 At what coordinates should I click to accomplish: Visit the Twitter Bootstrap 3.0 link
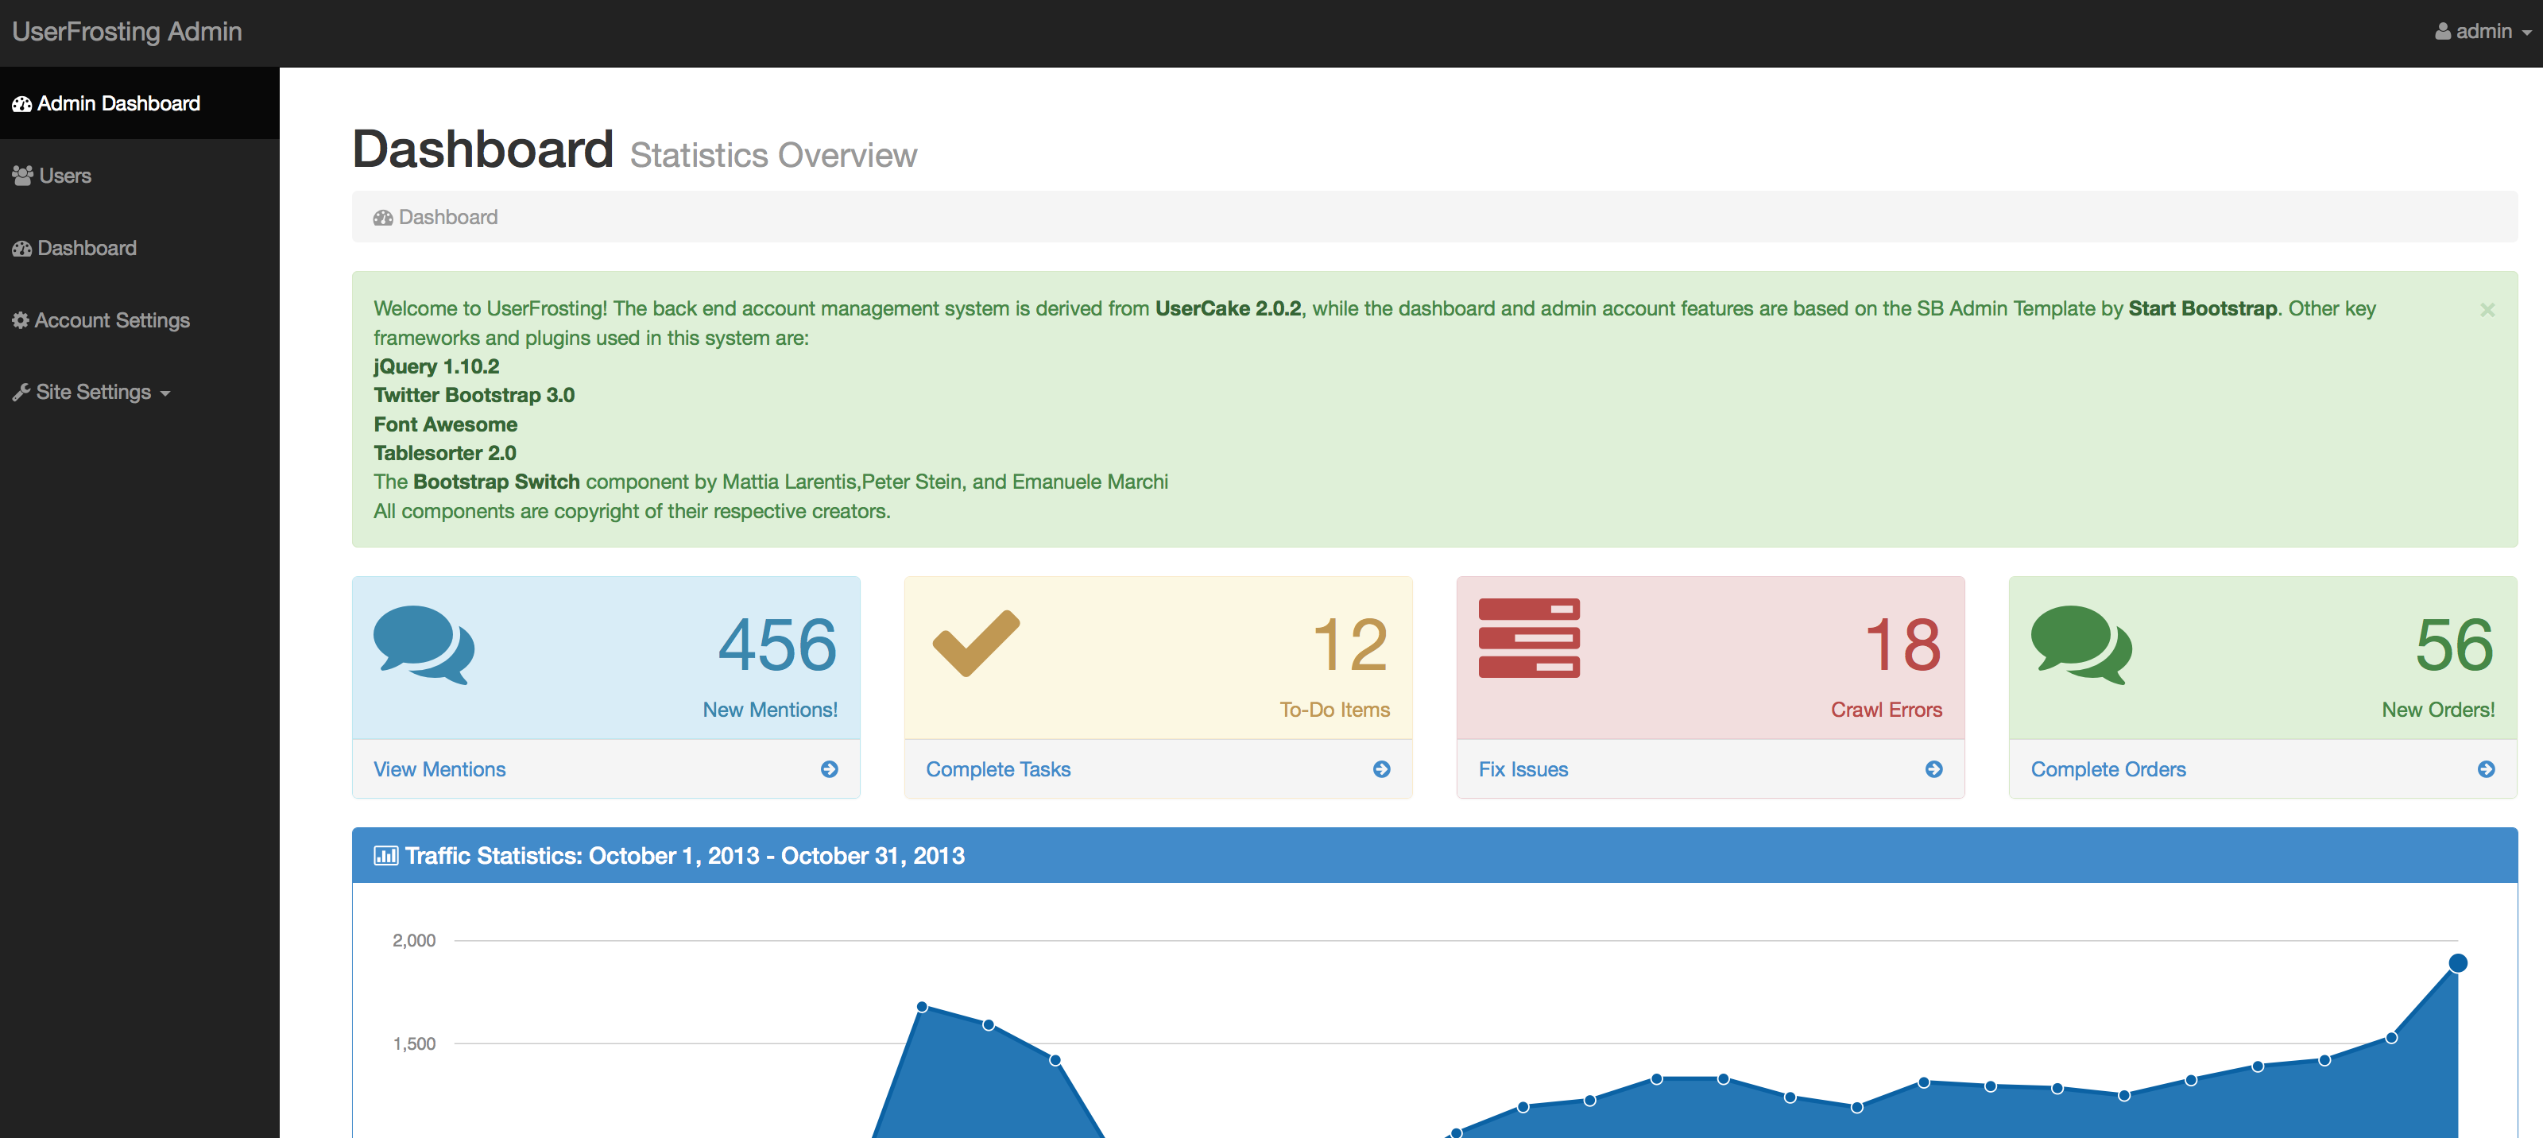pos(474,395)
